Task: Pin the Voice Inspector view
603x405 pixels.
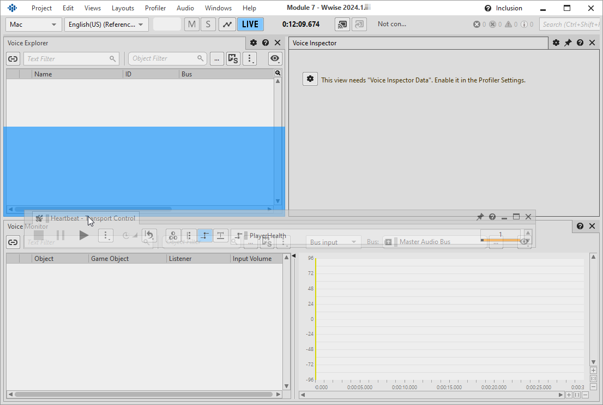Action: [x=568, y=43]
